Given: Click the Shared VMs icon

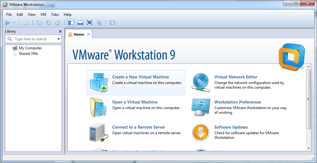Looking at the screenshot, I should coord(15,54).
